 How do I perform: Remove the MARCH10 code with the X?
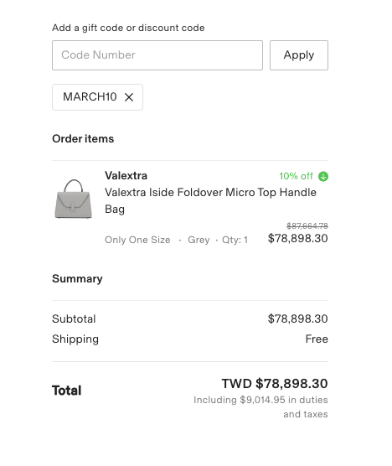[x=129, y=97]
